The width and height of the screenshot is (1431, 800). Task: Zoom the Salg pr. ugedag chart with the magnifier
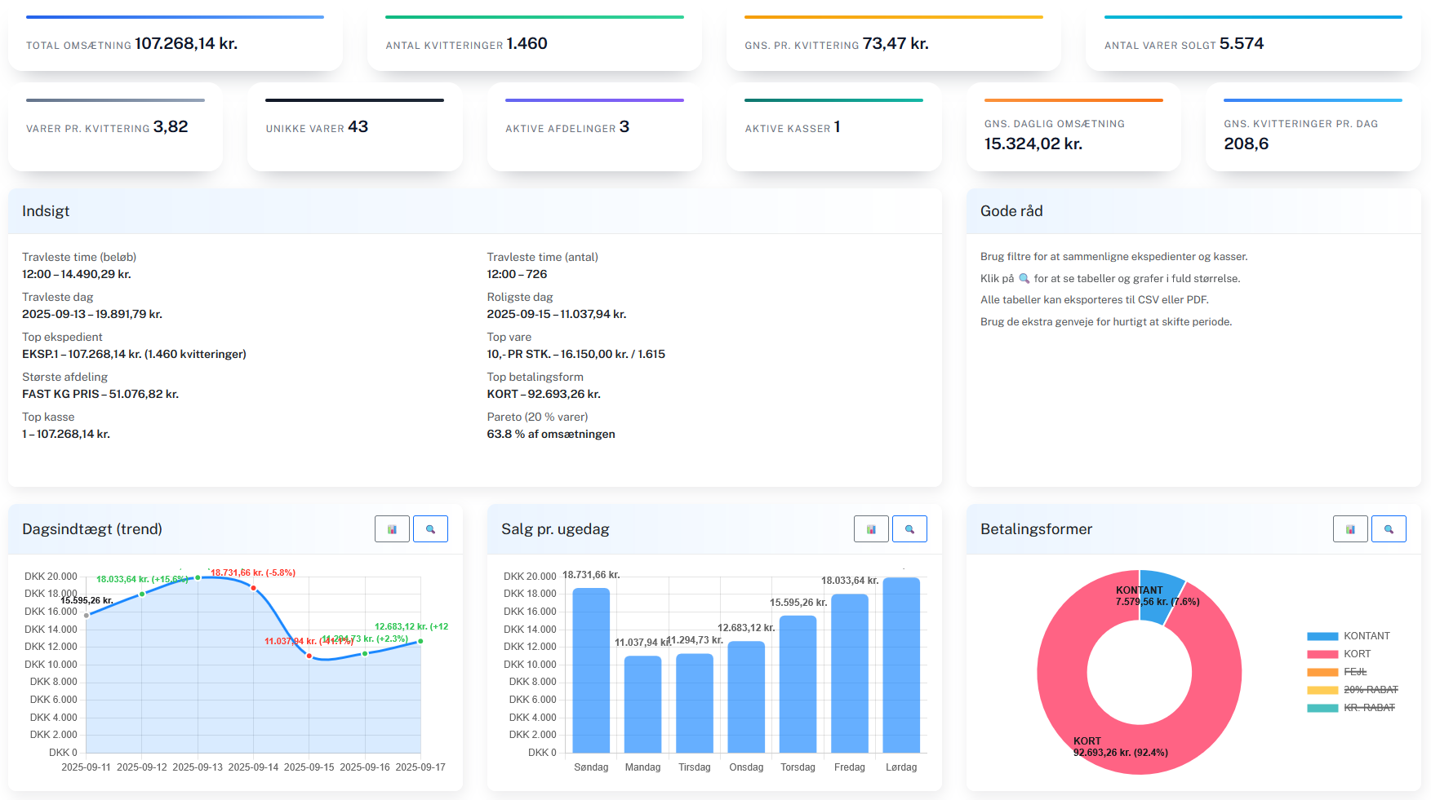(x=909, y=529)
